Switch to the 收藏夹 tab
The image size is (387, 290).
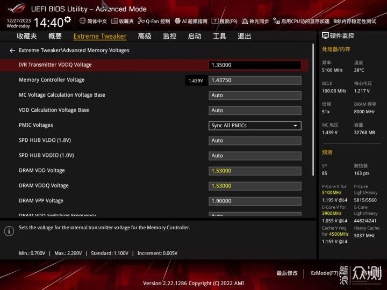(x=27, y=37)
